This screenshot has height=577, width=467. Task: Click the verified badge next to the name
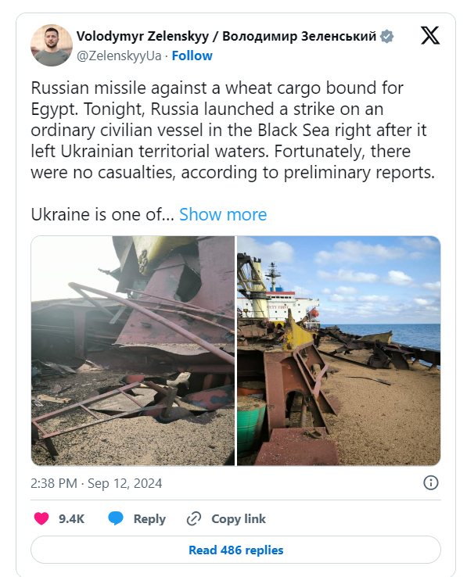386,37
